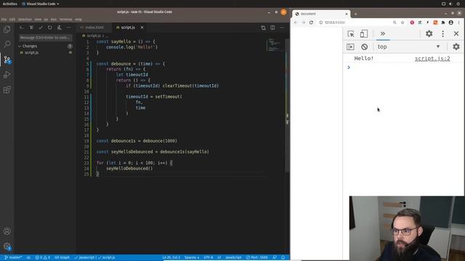Open script.js in the Changes list
Viewport: 465px width, 261px height.
(x=32, y=52)
